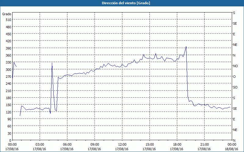Select the 60 degree axis label
This screenshot has height=152, width=244.
coord(10,126)
